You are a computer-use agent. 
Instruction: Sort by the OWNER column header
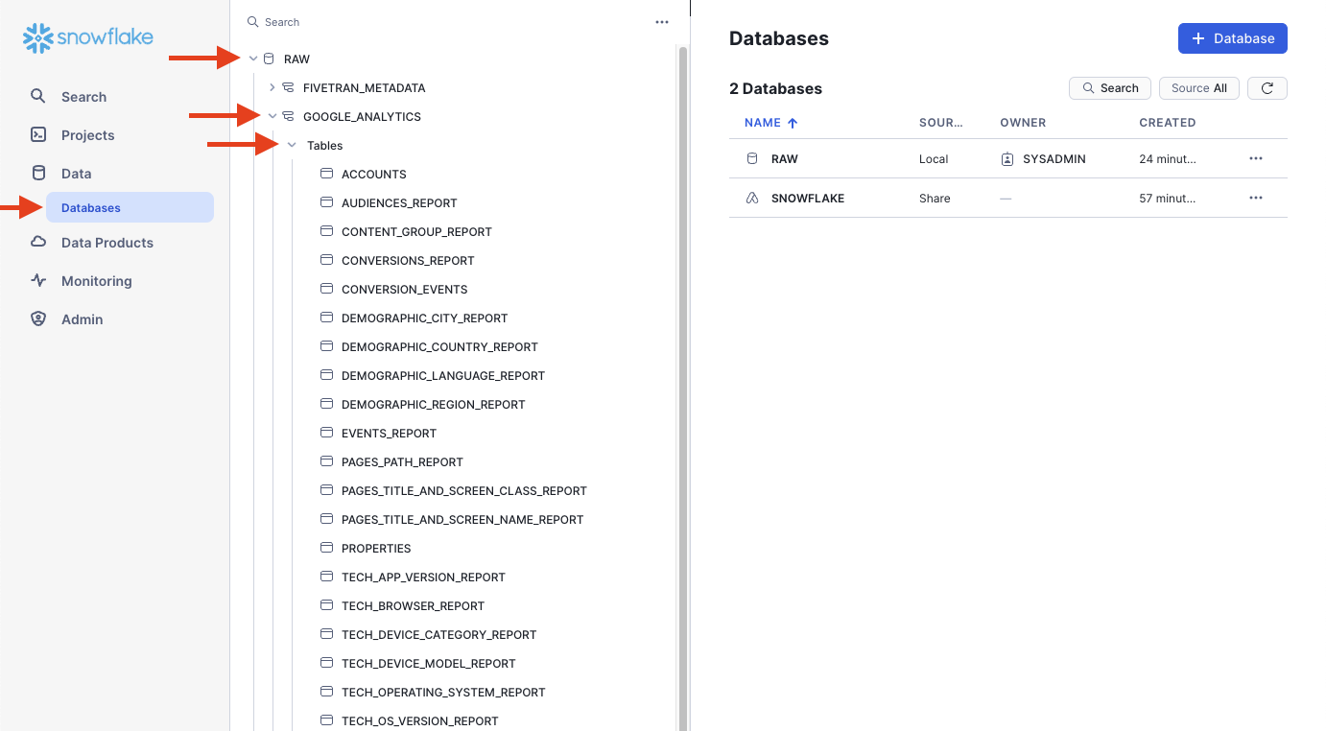point(1023,123)
